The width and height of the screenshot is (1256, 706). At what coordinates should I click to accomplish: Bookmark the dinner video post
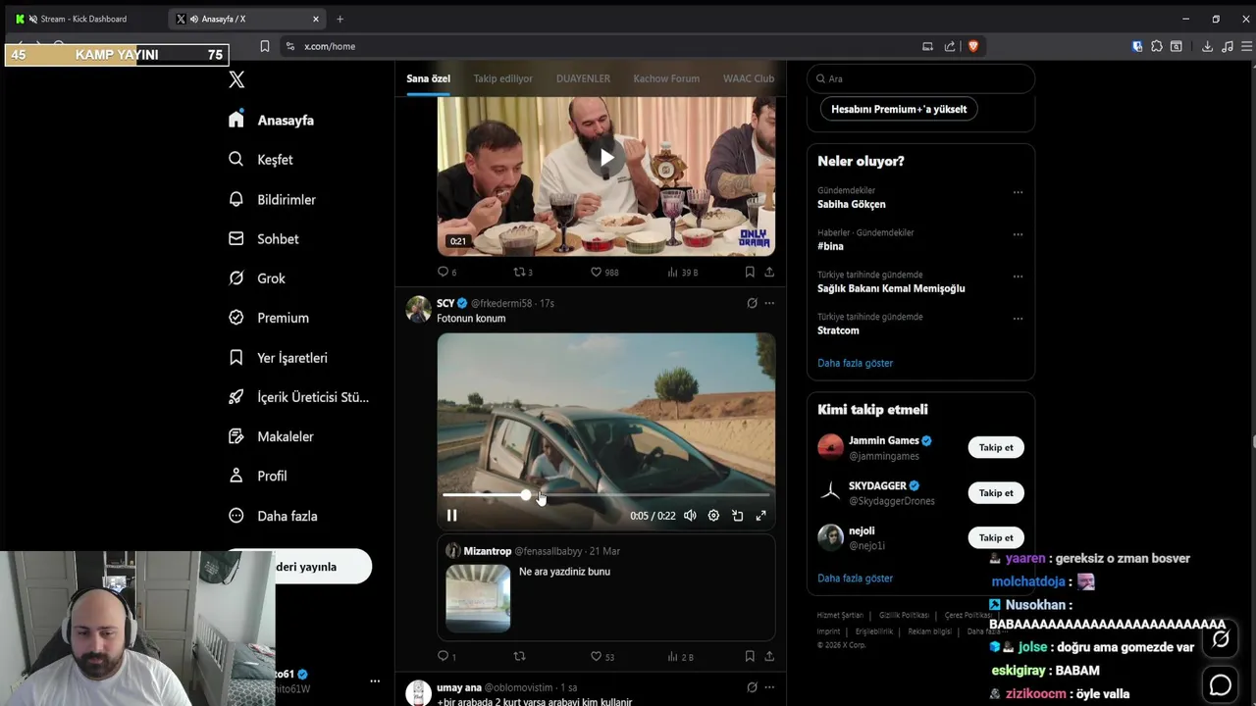point(750,272)
